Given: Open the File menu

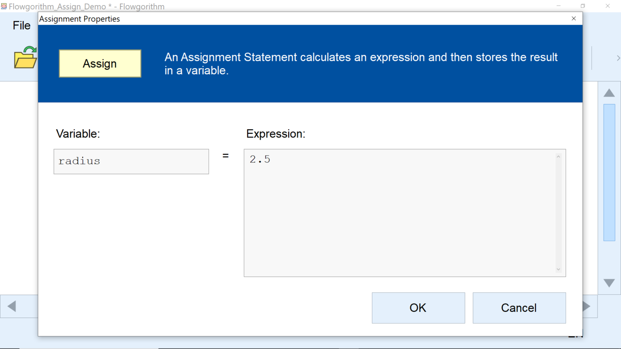Looking at the screenshot, I should point(21,25).
